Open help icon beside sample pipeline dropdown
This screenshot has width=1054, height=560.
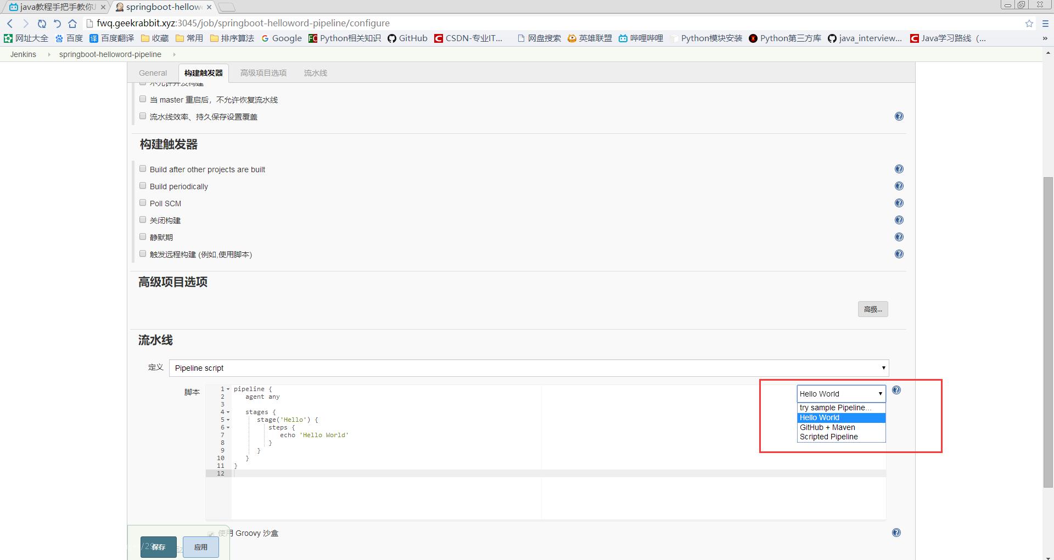(896, 390)
